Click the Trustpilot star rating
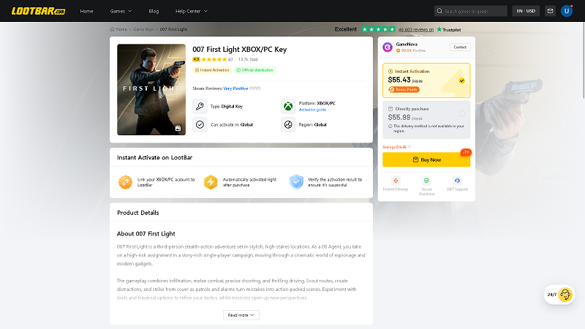585x329 pixels. (x=378, y=29)
